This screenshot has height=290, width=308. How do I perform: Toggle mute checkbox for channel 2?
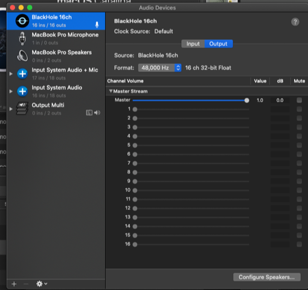coord(300,118)
